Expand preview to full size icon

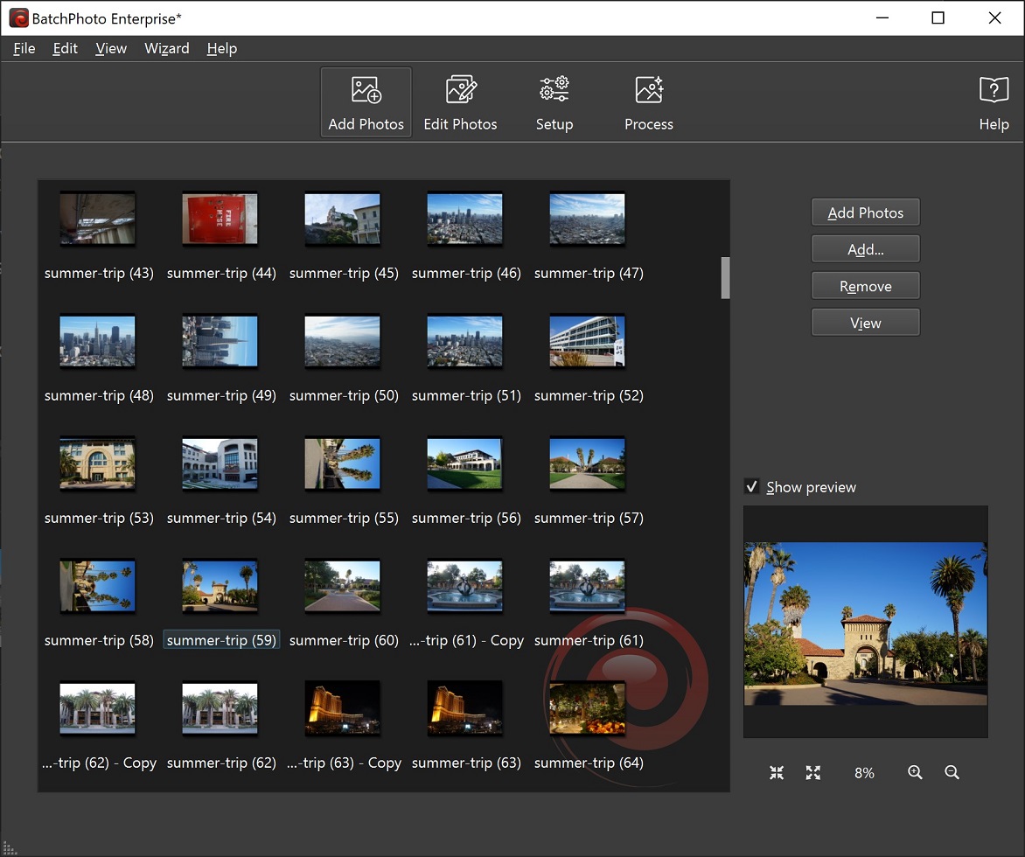click(813, 772)
